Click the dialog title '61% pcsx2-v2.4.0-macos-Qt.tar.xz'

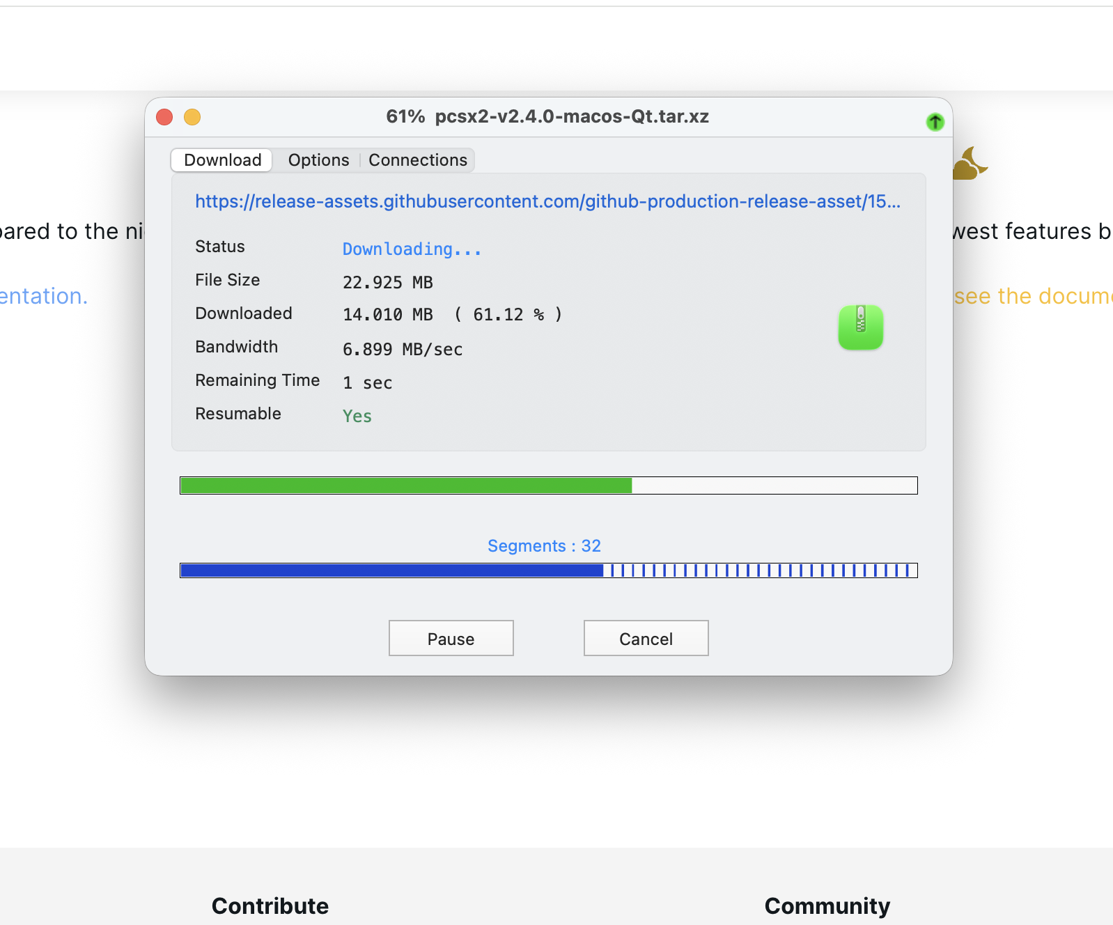tap(547, 116)
